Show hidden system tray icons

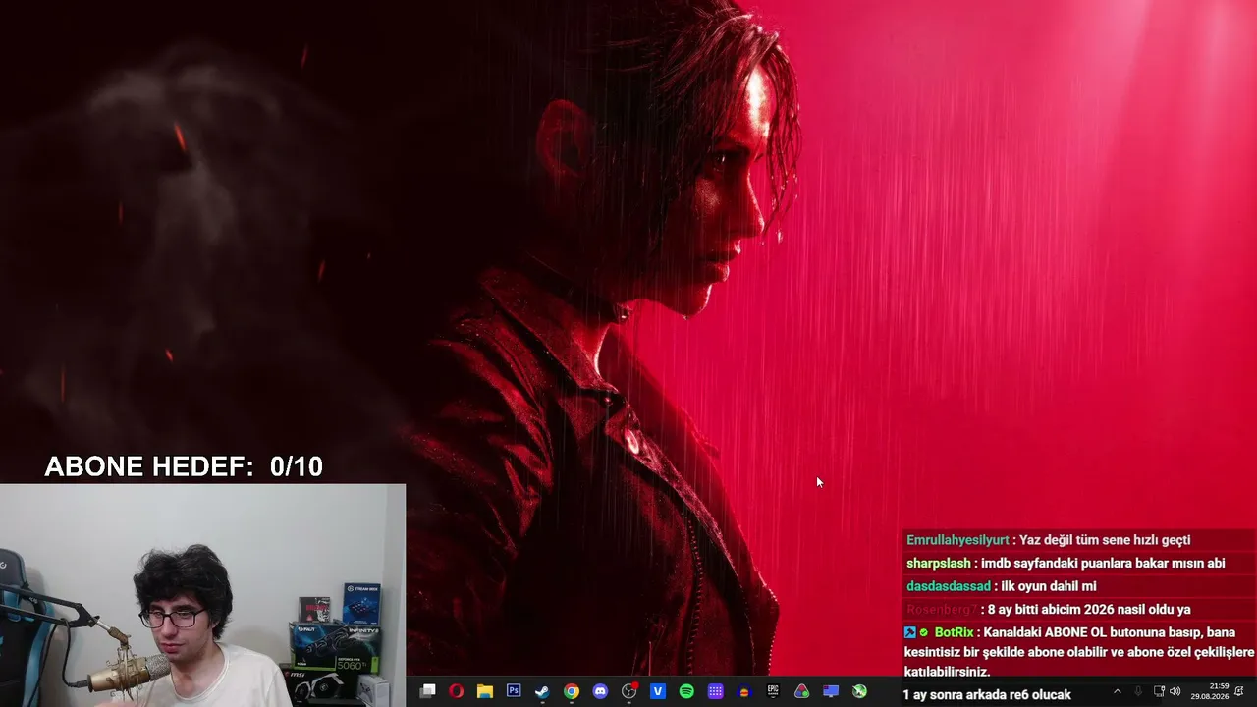click(1117, 691)
